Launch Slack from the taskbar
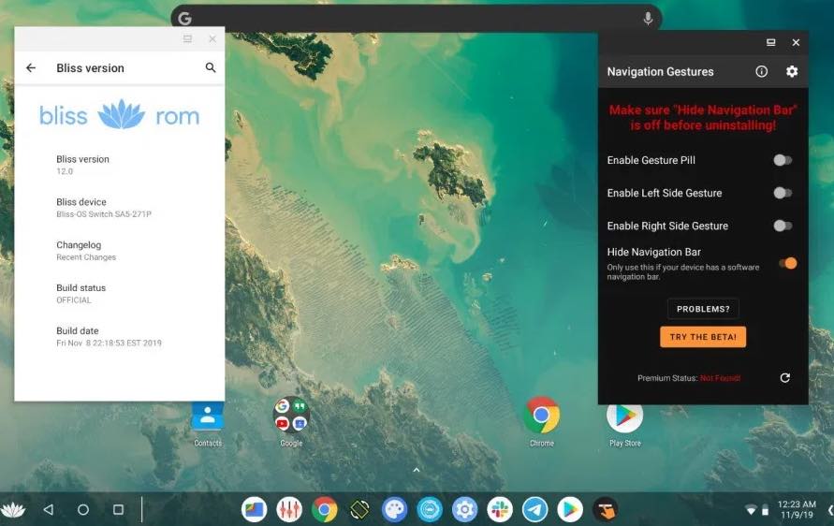The height and width of the screenshot is (526, 834). pos(500,509)
